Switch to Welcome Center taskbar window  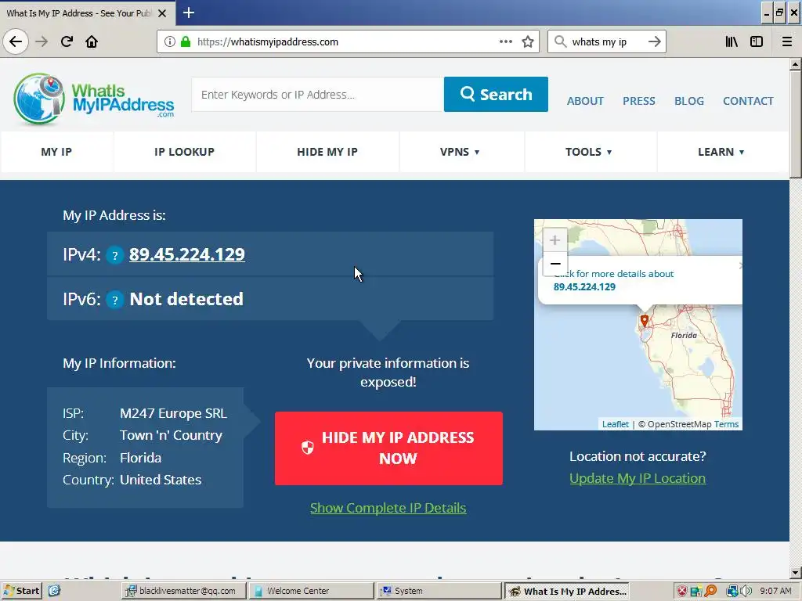click(x=312, y=591)
